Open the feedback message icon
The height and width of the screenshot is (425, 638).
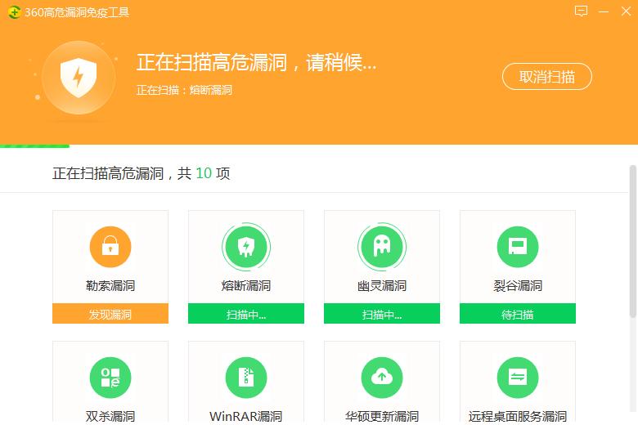(x=581, y=11)
